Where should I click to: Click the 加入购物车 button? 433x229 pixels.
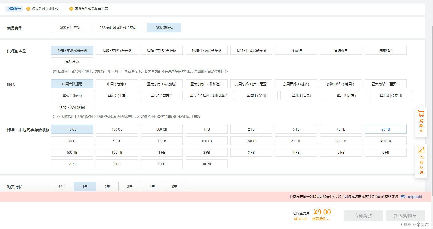(x=405, y=215)
